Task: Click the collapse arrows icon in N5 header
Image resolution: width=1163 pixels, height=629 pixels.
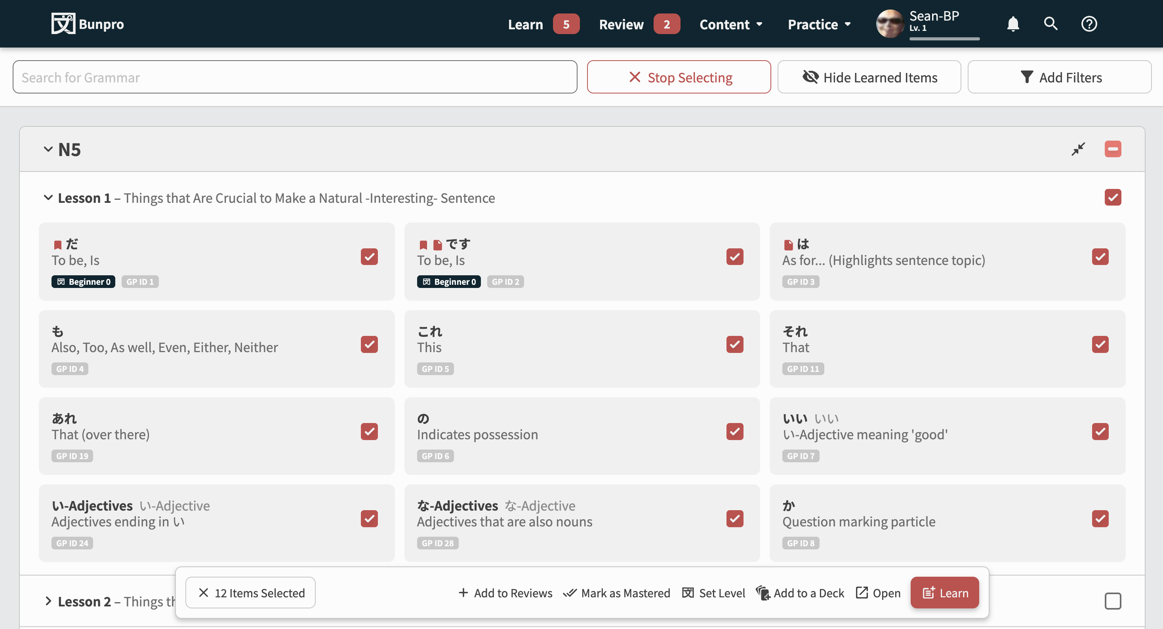Action: pos(1078,149)
